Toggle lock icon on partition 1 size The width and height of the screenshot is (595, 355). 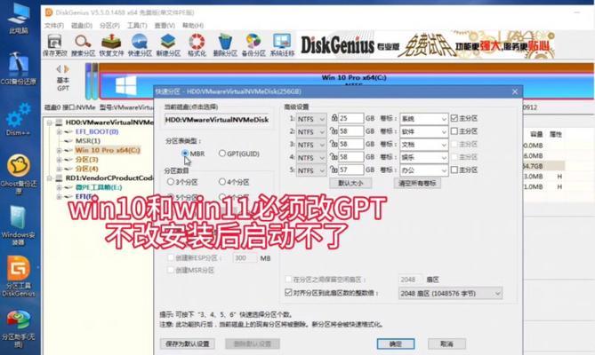coord(334,118)
